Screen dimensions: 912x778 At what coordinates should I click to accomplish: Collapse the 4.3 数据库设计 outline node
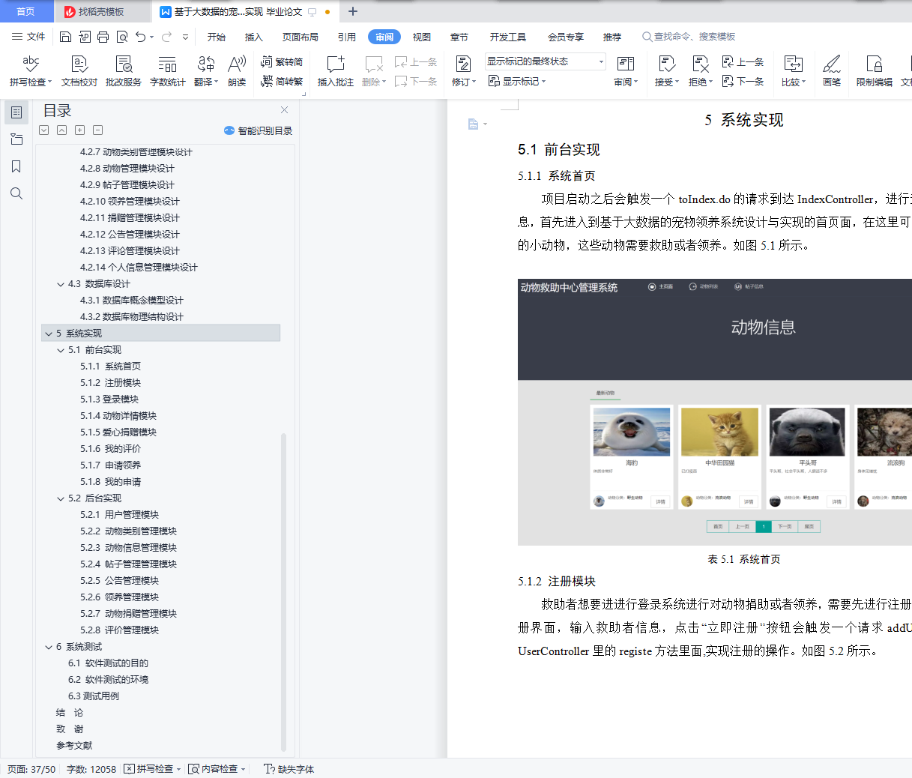point(61,284)
